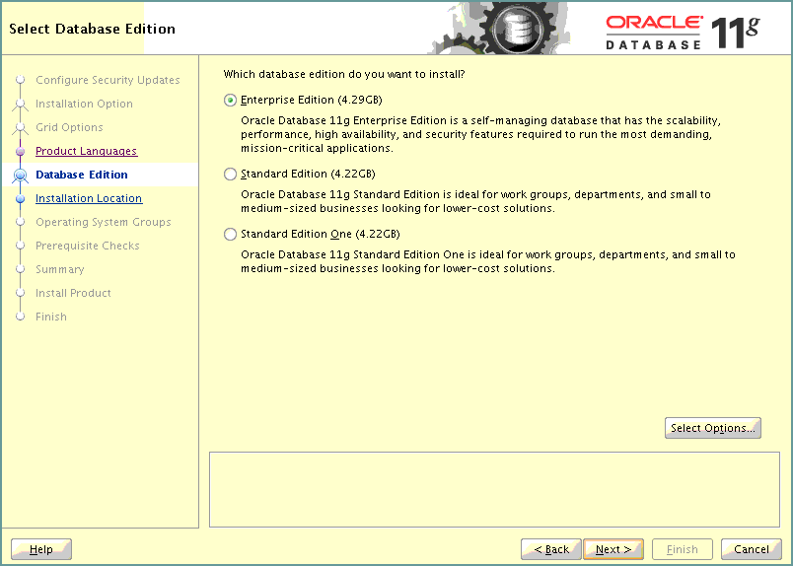Screen dimensions: 793x566
Task: Open Help for this installer step
Action: (41, 549)
